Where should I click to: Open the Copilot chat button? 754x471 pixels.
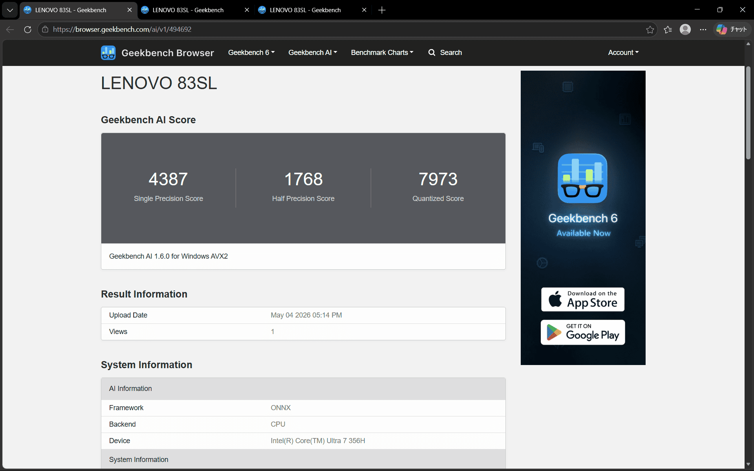pos(732,29)
